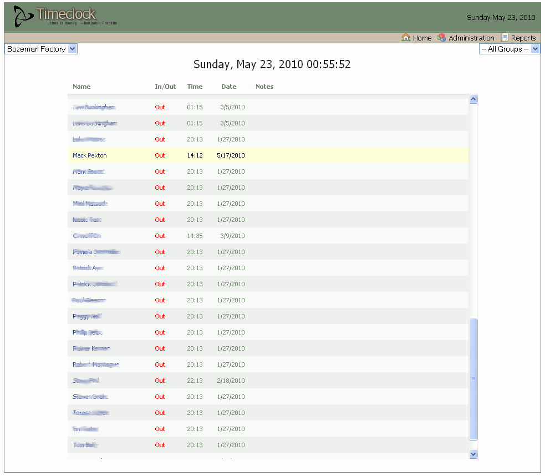
Task: Click the Sunday May 23, 2010 header date
Action: click(501, 17)
